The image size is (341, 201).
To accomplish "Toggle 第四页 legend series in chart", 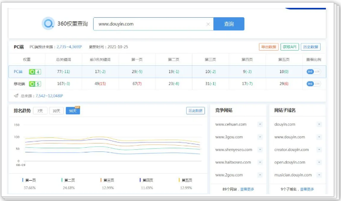I will pyautogui.click(x=146, y=180).
